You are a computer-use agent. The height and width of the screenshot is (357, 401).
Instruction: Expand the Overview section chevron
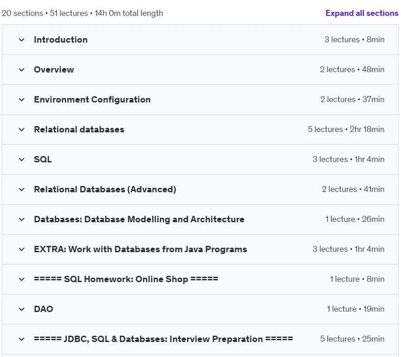click(x=22, y=70)
